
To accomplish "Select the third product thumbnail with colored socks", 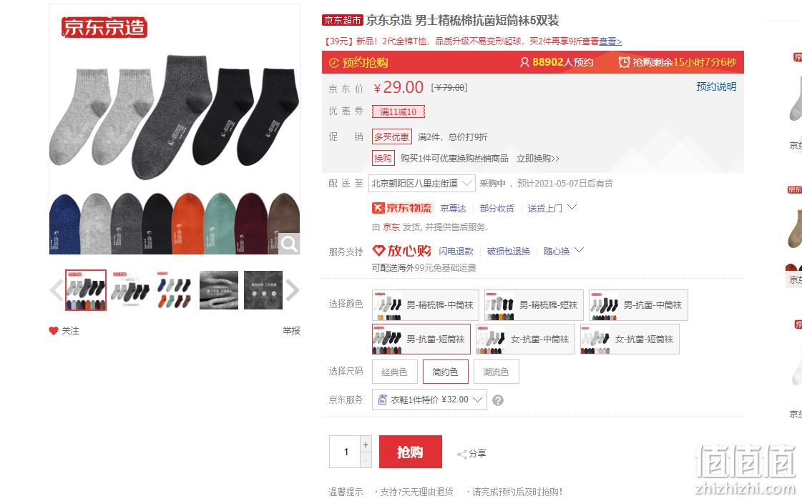I will (174, 290).
